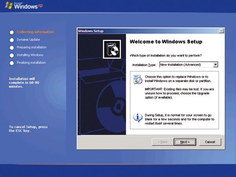
Task: Close the Windows Setup dialog
Action: pos(221,31)
